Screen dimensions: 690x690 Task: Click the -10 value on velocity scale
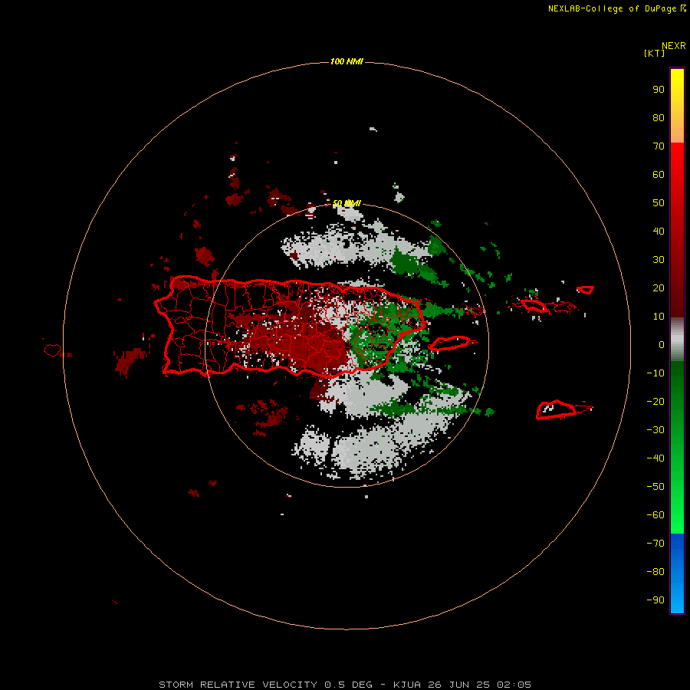click(655, 373)
